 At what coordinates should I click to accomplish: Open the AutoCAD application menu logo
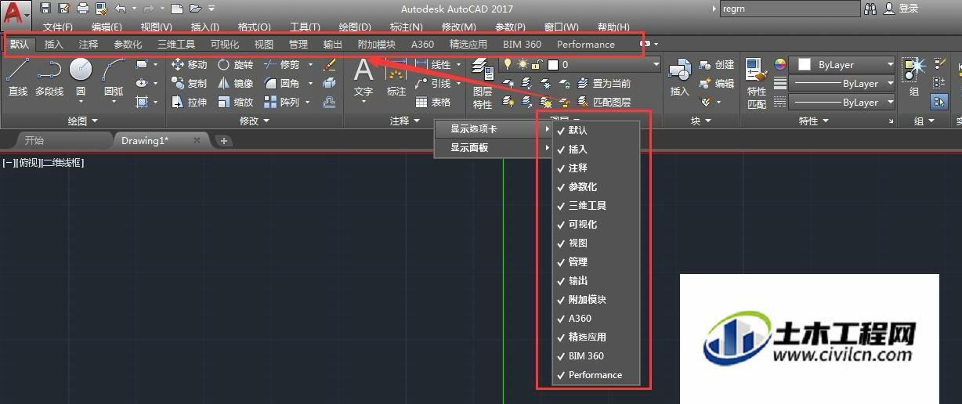14,15
